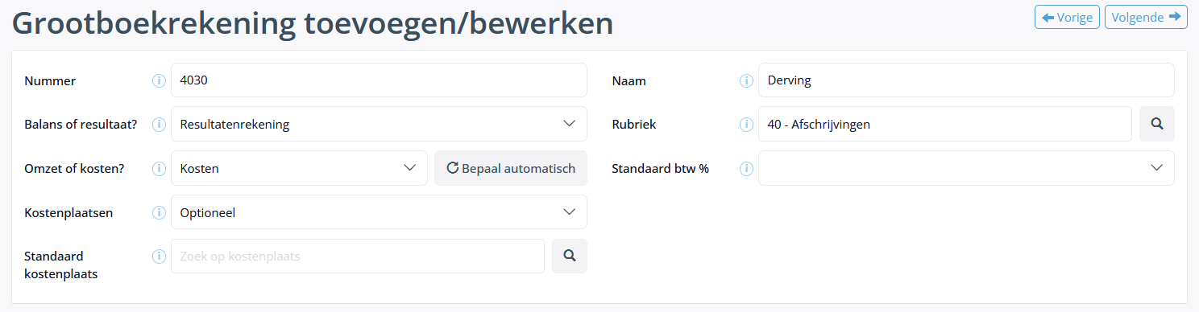Open the Kostenplaatsen Optioneel dropdown
The height and width of the screenshot is (312, 1199).
(x=379, y=212)
